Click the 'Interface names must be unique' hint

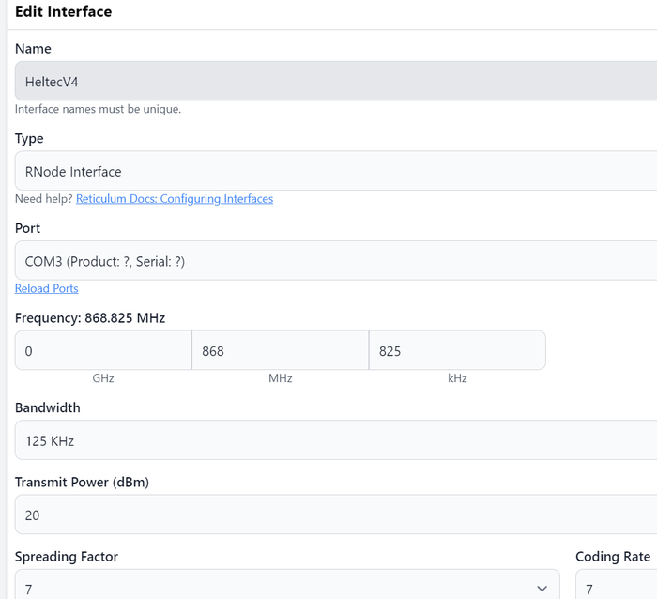98,109
